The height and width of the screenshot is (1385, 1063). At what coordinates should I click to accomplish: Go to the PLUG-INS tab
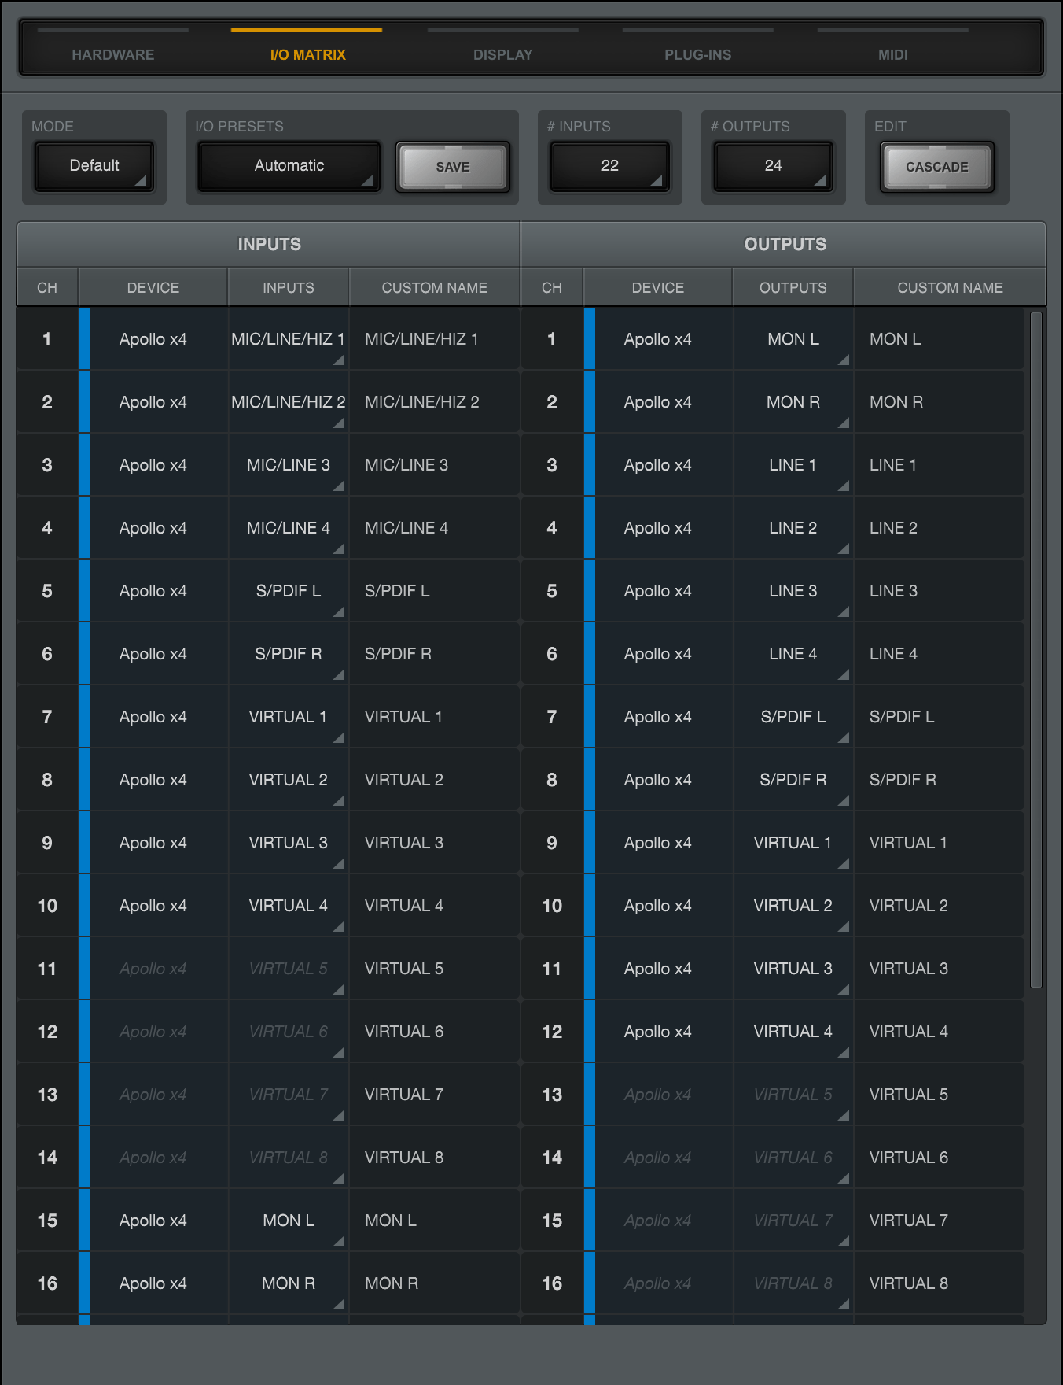697,49
